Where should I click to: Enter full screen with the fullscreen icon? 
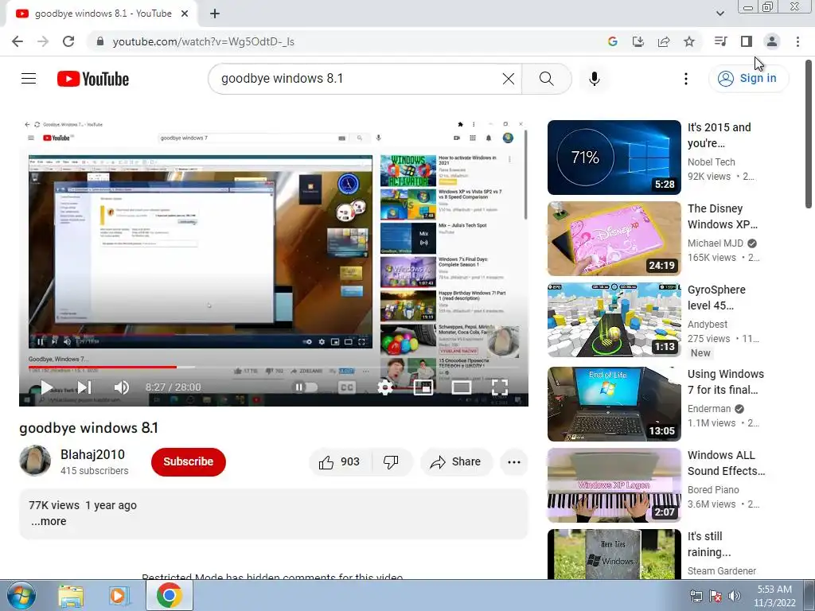tap(500, 387)
